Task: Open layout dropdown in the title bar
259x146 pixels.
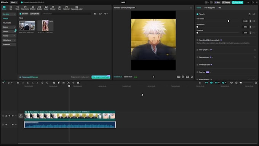Action: point(206,3)
